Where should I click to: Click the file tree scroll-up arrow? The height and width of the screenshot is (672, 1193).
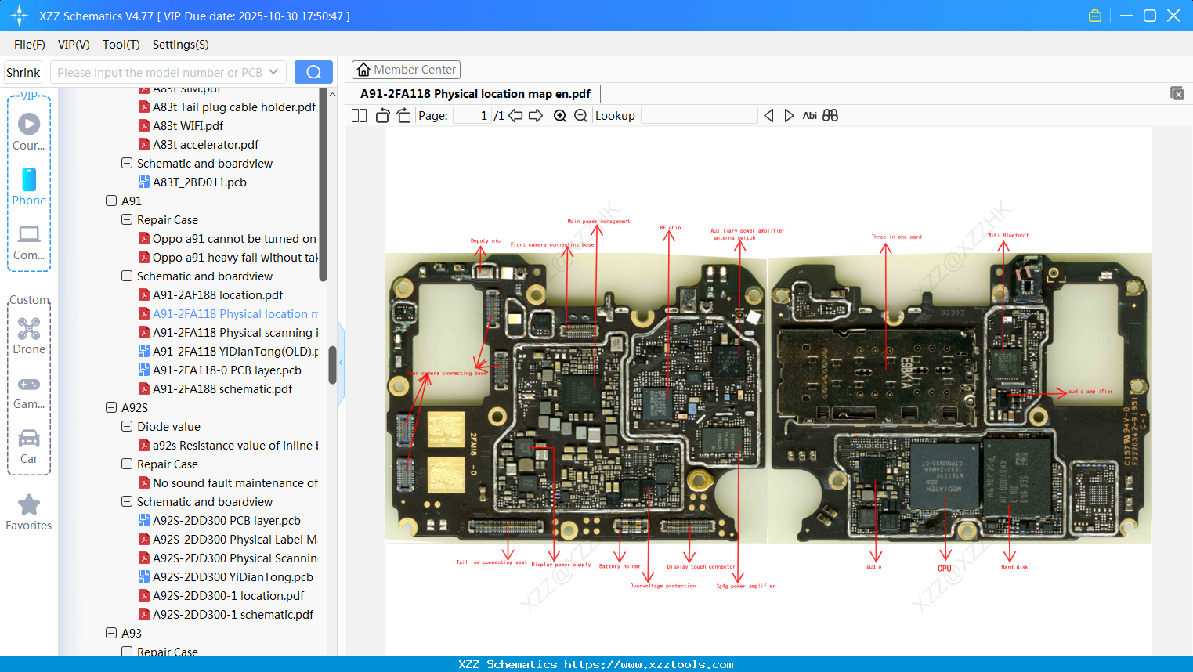coord(332,94)
